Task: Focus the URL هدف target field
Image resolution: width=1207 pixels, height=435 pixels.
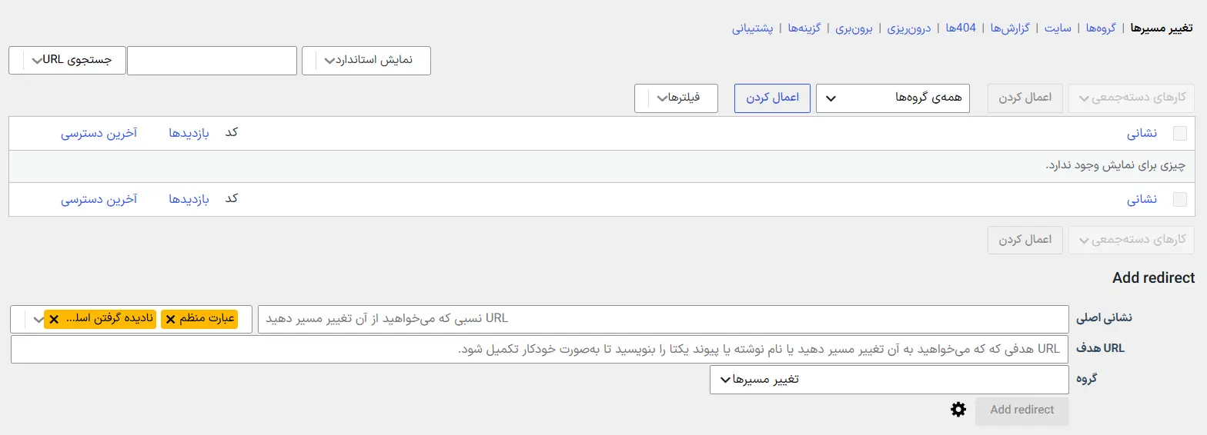Action: click(540, 349)
